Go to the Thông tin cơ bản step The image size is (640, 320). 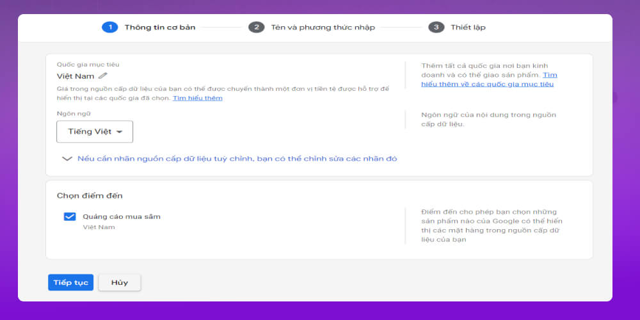(160, 28)
